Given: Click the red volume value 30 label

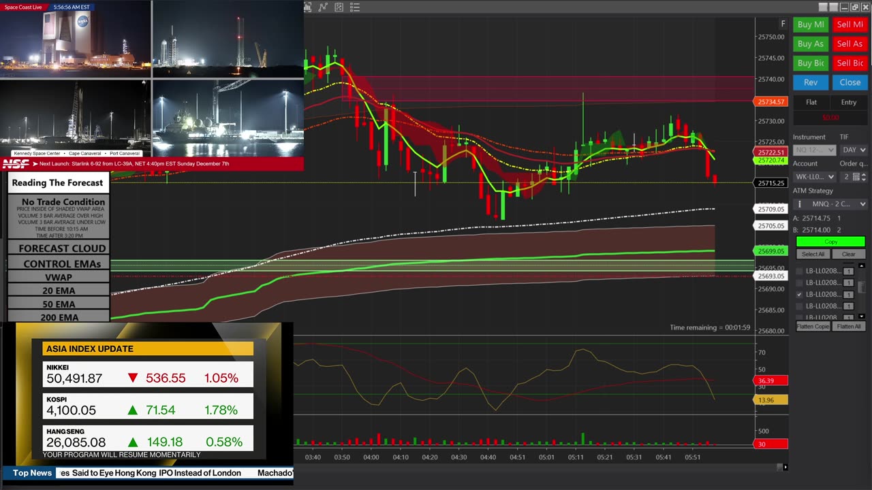Looking at the screenshot, I should (770, 444).
